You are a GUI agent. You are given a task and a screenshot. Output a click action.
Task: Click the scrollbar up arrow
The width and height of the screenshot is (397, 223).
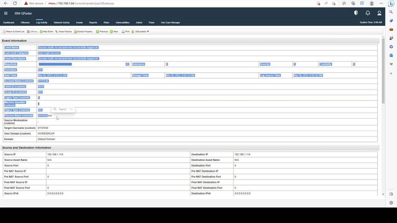point(383,37)
